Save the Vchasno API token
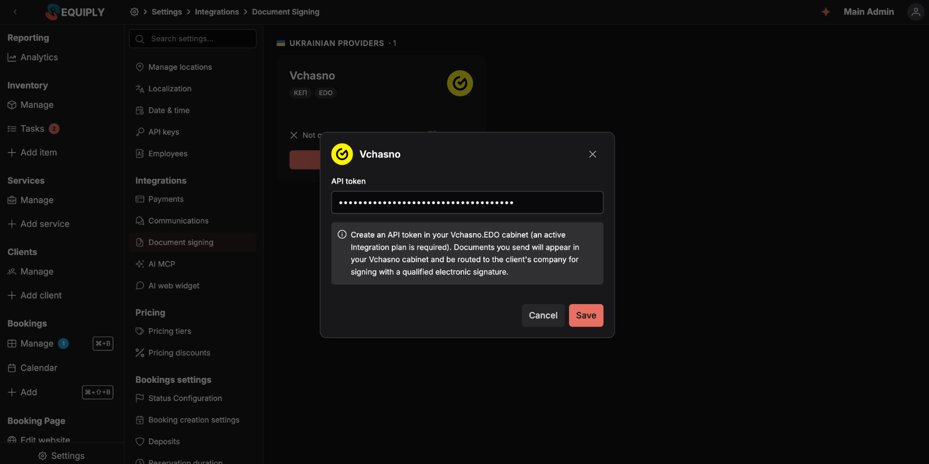The height and width of the screenshot is (464, 929). [x=586, y=316]
